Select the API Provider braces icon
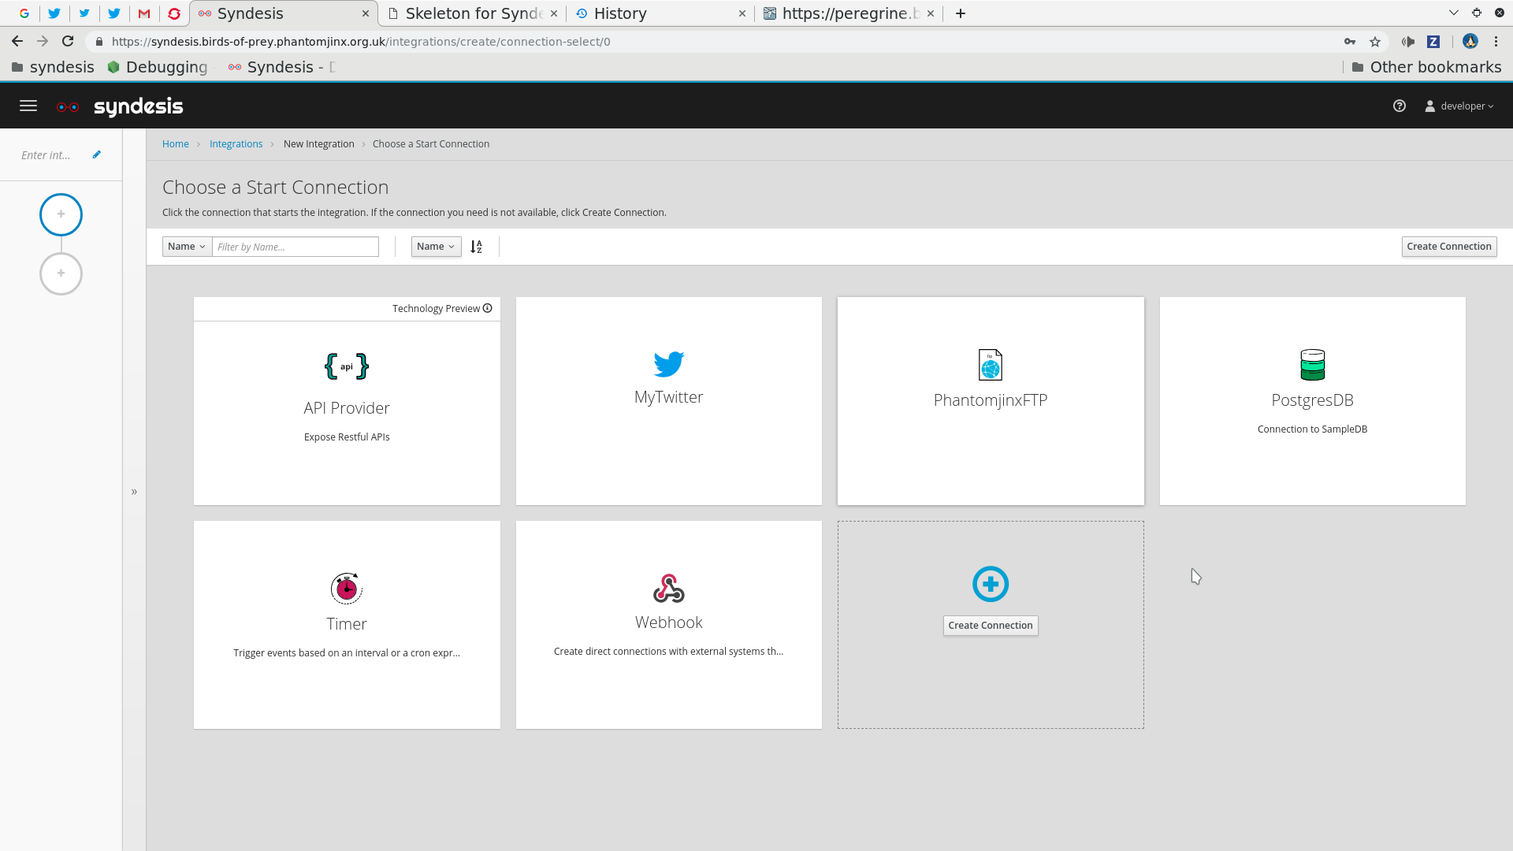Image resolution: width=1513 pixels, height=851 pixels. pos(347,366)
